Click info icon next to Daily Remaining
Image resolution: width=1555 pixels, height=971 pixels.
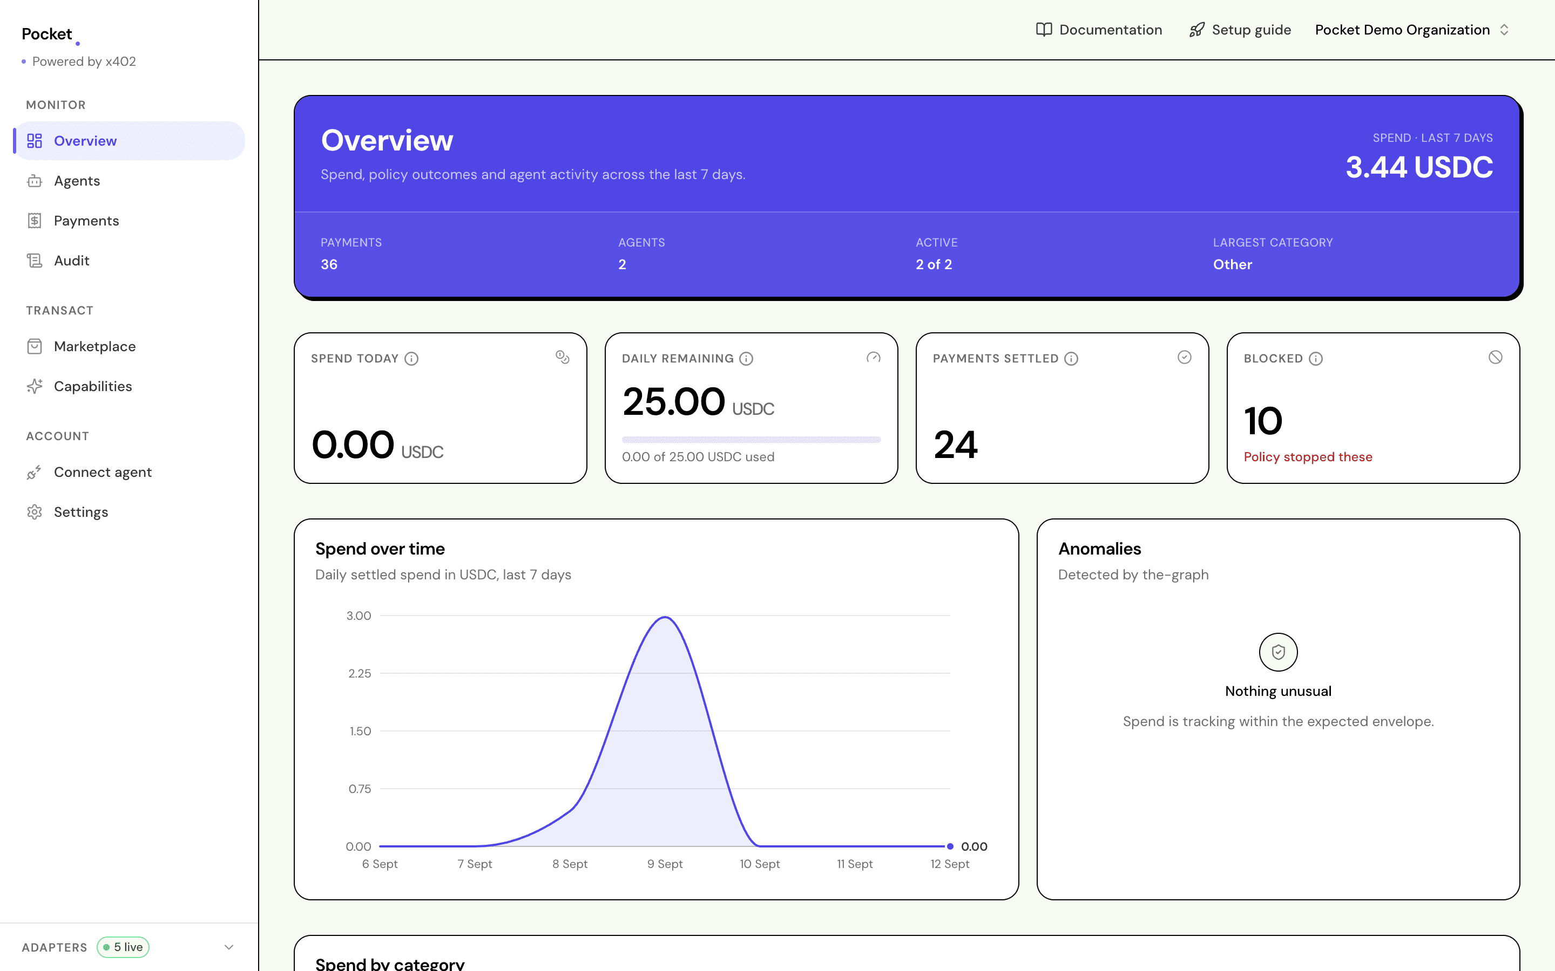point(746,358)
